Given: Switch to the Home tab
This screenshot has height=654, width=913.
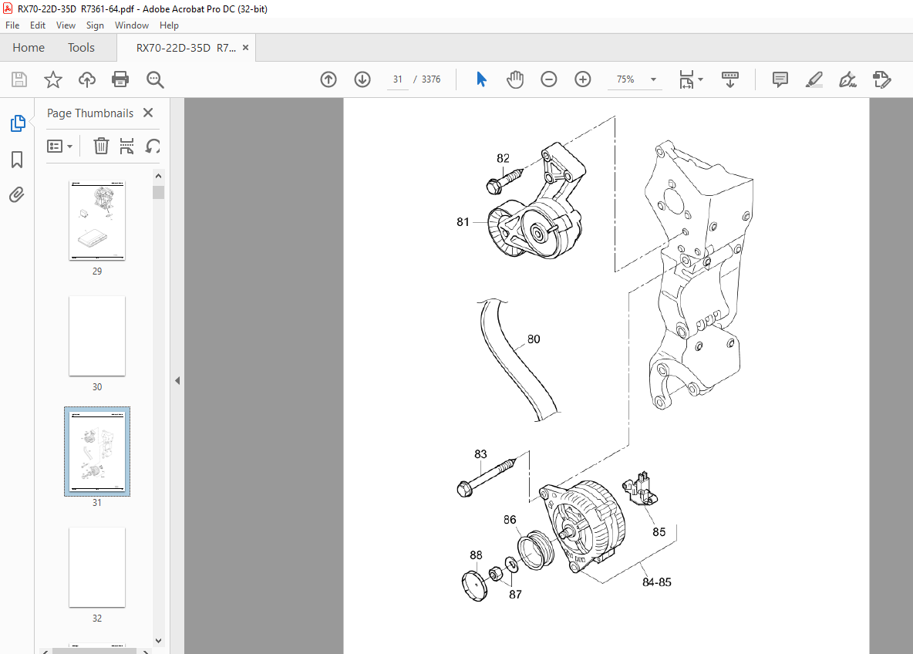Looking at the screenshot, I should coord(29,48).
